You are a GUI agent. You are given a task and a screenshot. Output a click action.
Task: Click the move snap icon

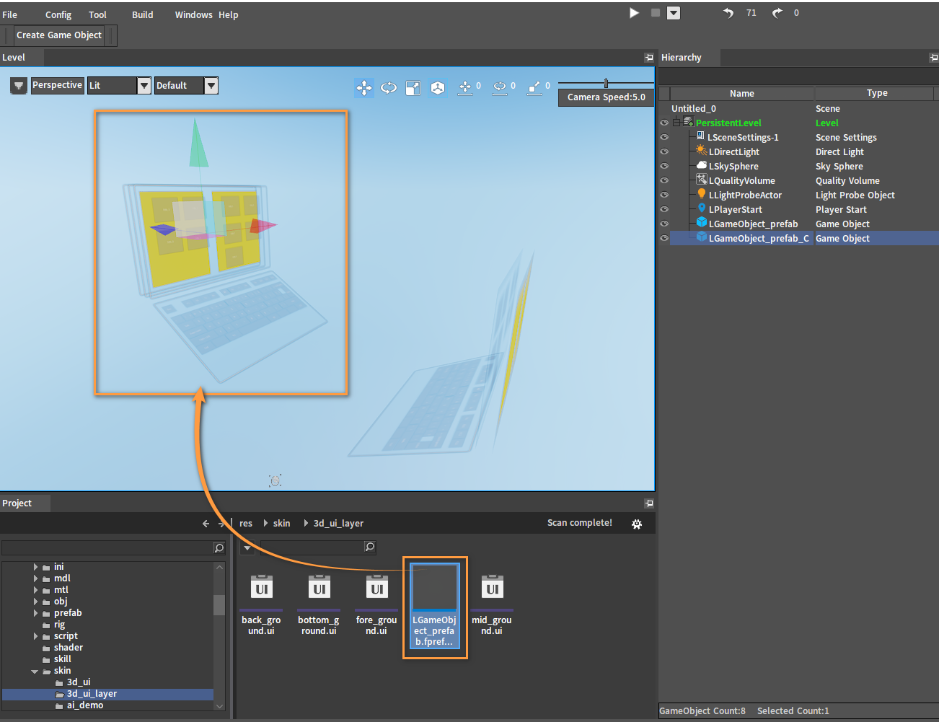click(x=465, y=88)
